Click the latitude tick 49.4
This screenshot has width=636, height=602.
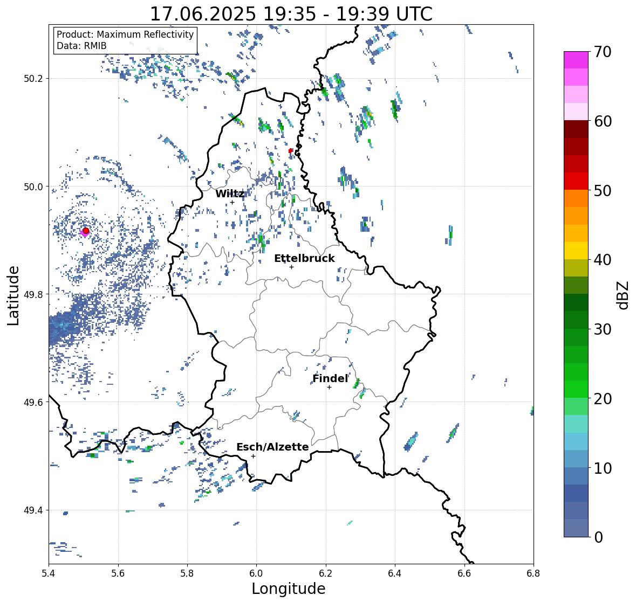(x=33, y=510)
